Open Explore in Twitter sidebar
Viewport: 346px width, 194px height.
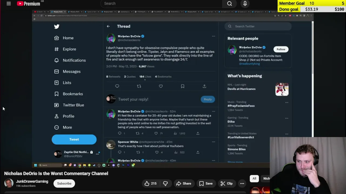click(x=65, y=49)
